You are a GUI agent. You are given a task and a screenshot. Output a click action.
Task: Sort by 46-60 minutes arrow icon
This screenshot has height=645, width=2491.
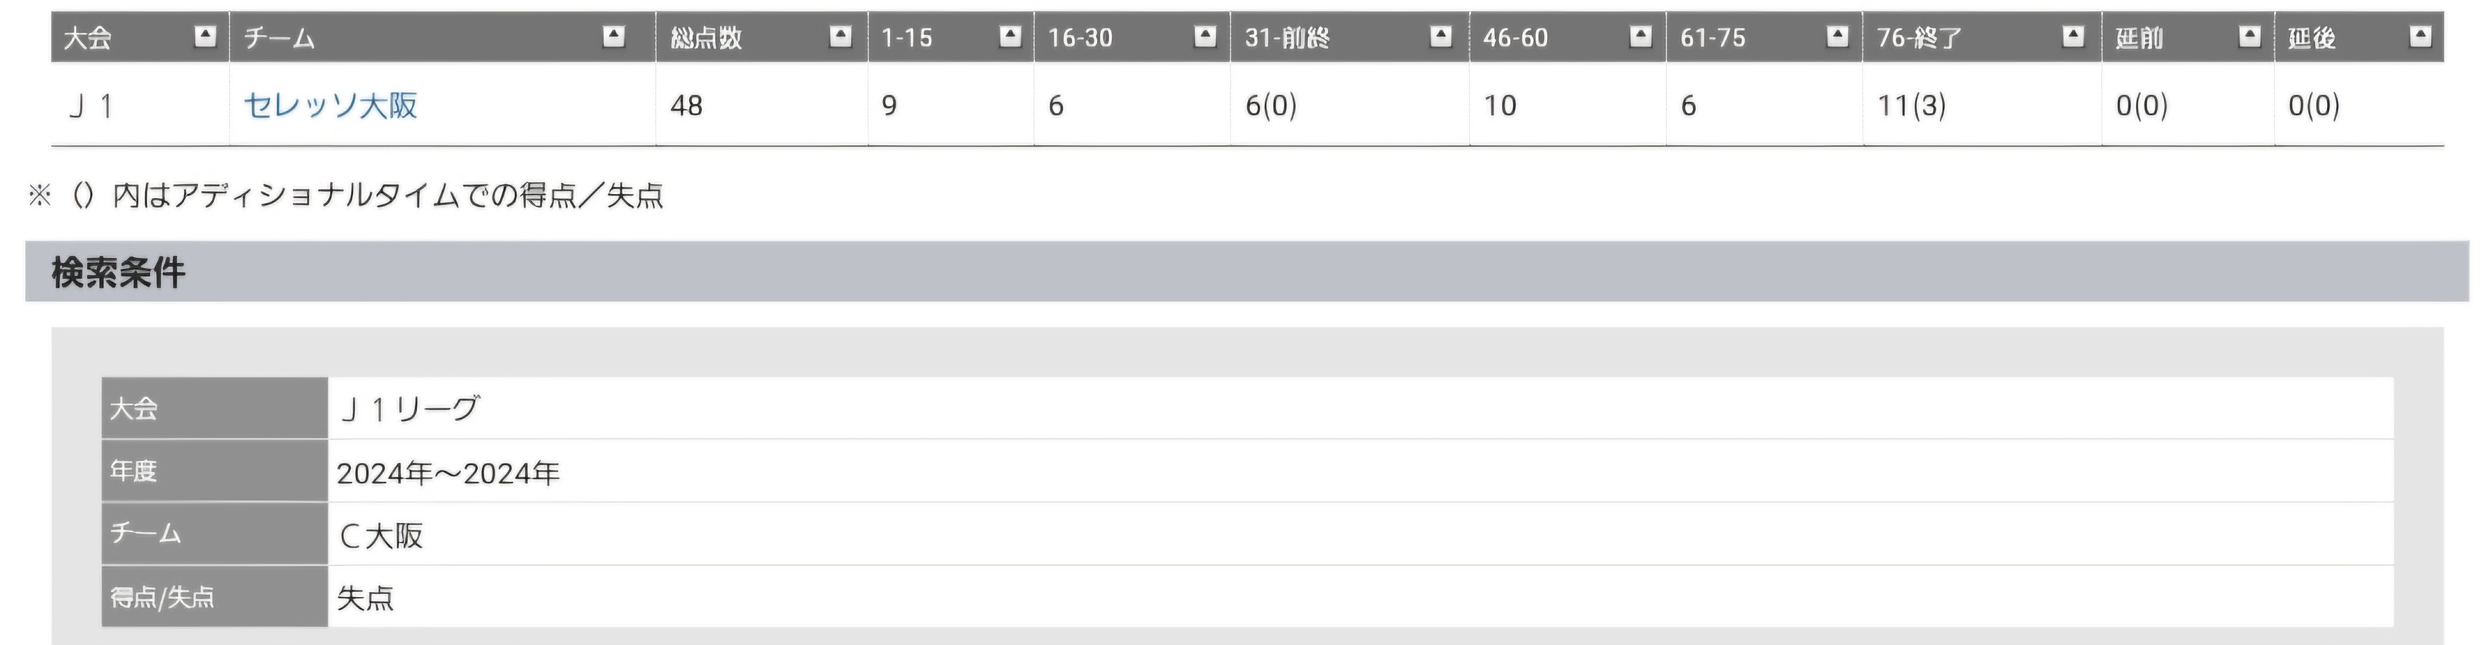pyautogui.click(x=1641, y=37)
